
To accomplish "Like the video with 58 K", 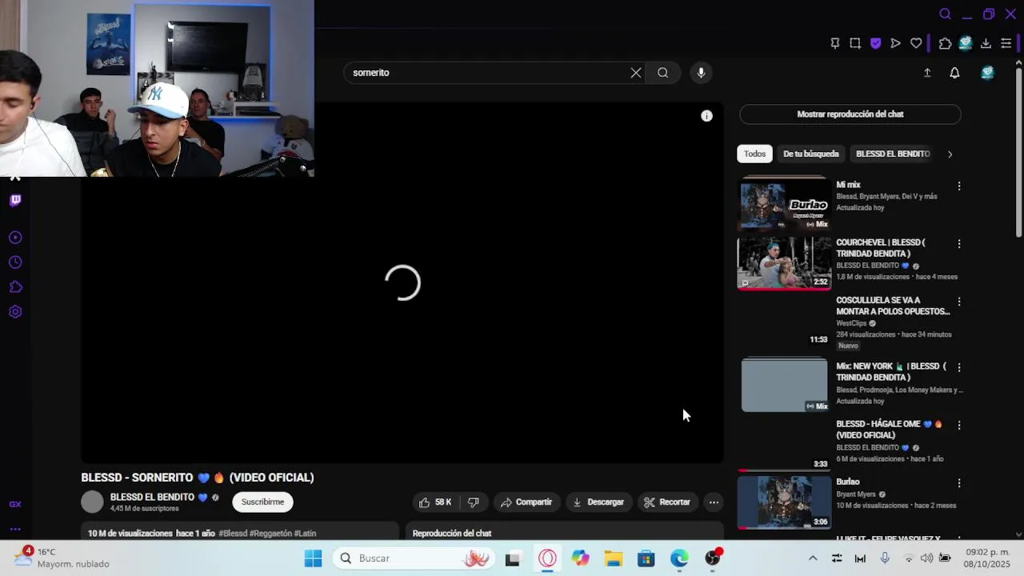I will (434, 502).
